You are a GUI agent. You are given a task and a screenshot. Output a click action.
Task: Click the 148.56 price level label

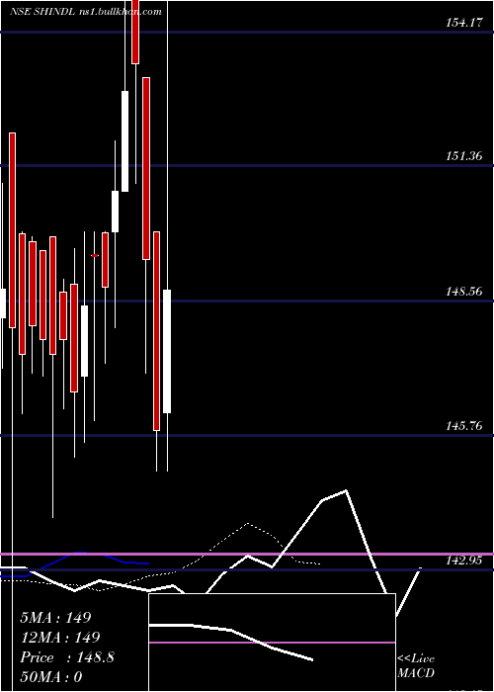pyautogui.click(x=465, y=292)
